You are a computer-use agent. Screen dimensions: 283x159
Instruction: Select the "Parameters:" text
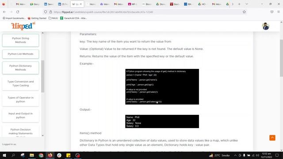pyautogui.click(x=88, y=34)
